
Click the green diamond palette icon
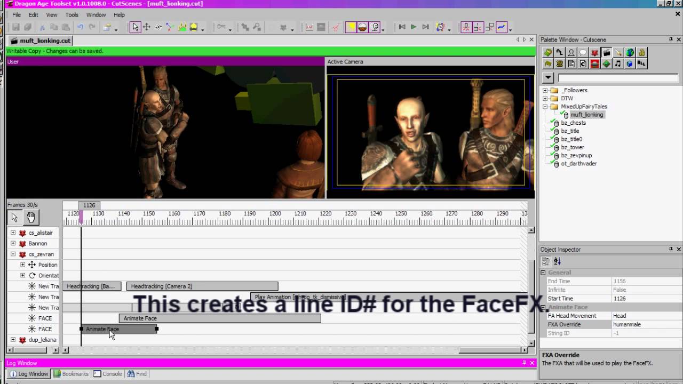(x=606, y=63)
